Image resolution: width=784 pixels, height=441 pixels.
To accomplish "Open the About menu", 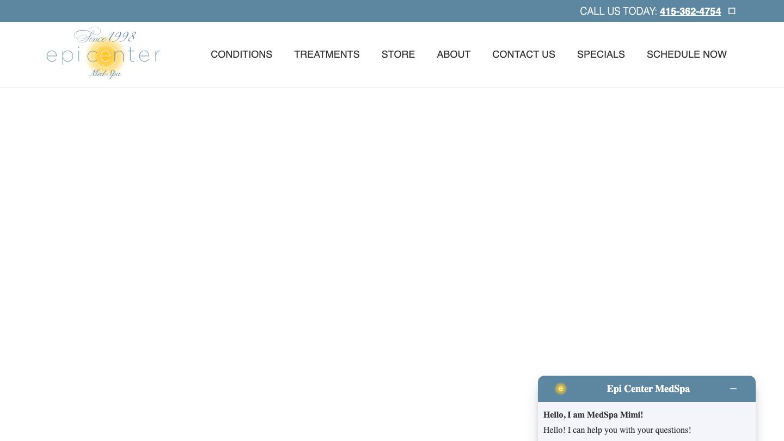I will [454, 54].
